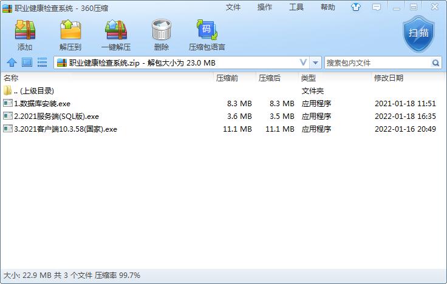Open the 帮助 menu

[328, 7]
